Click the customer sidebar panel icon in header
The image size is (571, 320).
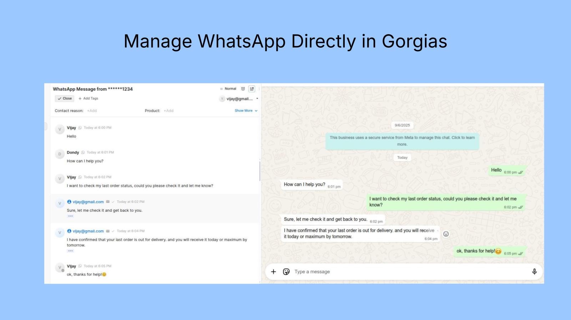click(x=252, y=89)
